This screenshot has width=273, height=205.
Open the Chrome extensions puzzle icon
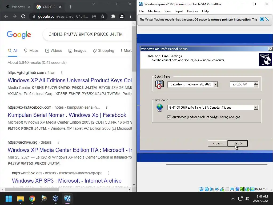coord(113,16)
